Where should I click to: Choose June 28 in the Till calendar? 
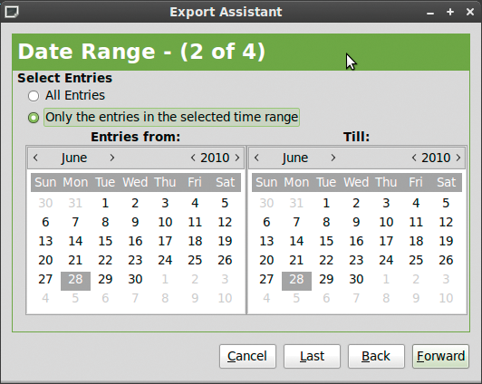pos(296,281)
